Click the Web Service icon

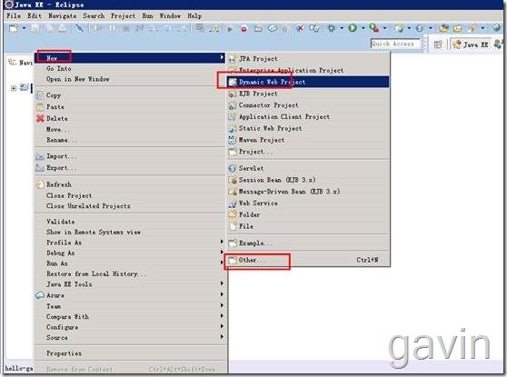click(x=233, y=203)
